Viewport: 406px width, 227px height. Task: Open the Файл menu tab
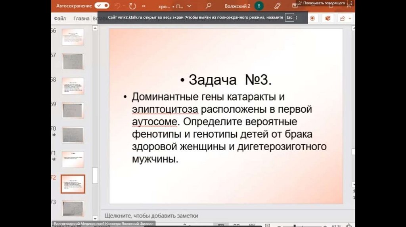pyautogui.click(x=60, y=18)
